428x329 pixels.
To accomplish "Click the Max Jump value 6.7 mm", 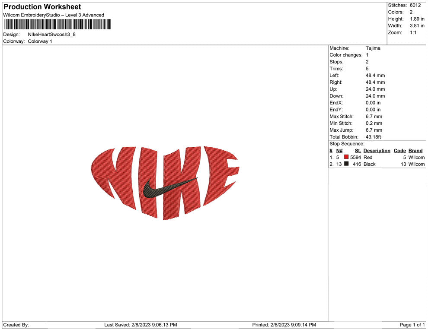I will pos(374,130).
